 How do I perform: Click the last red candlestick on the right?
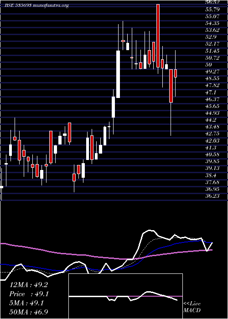tap(176, 73)
